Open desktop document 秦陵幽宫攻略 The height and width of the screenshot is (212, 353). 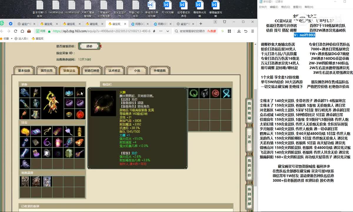(215, 9)
